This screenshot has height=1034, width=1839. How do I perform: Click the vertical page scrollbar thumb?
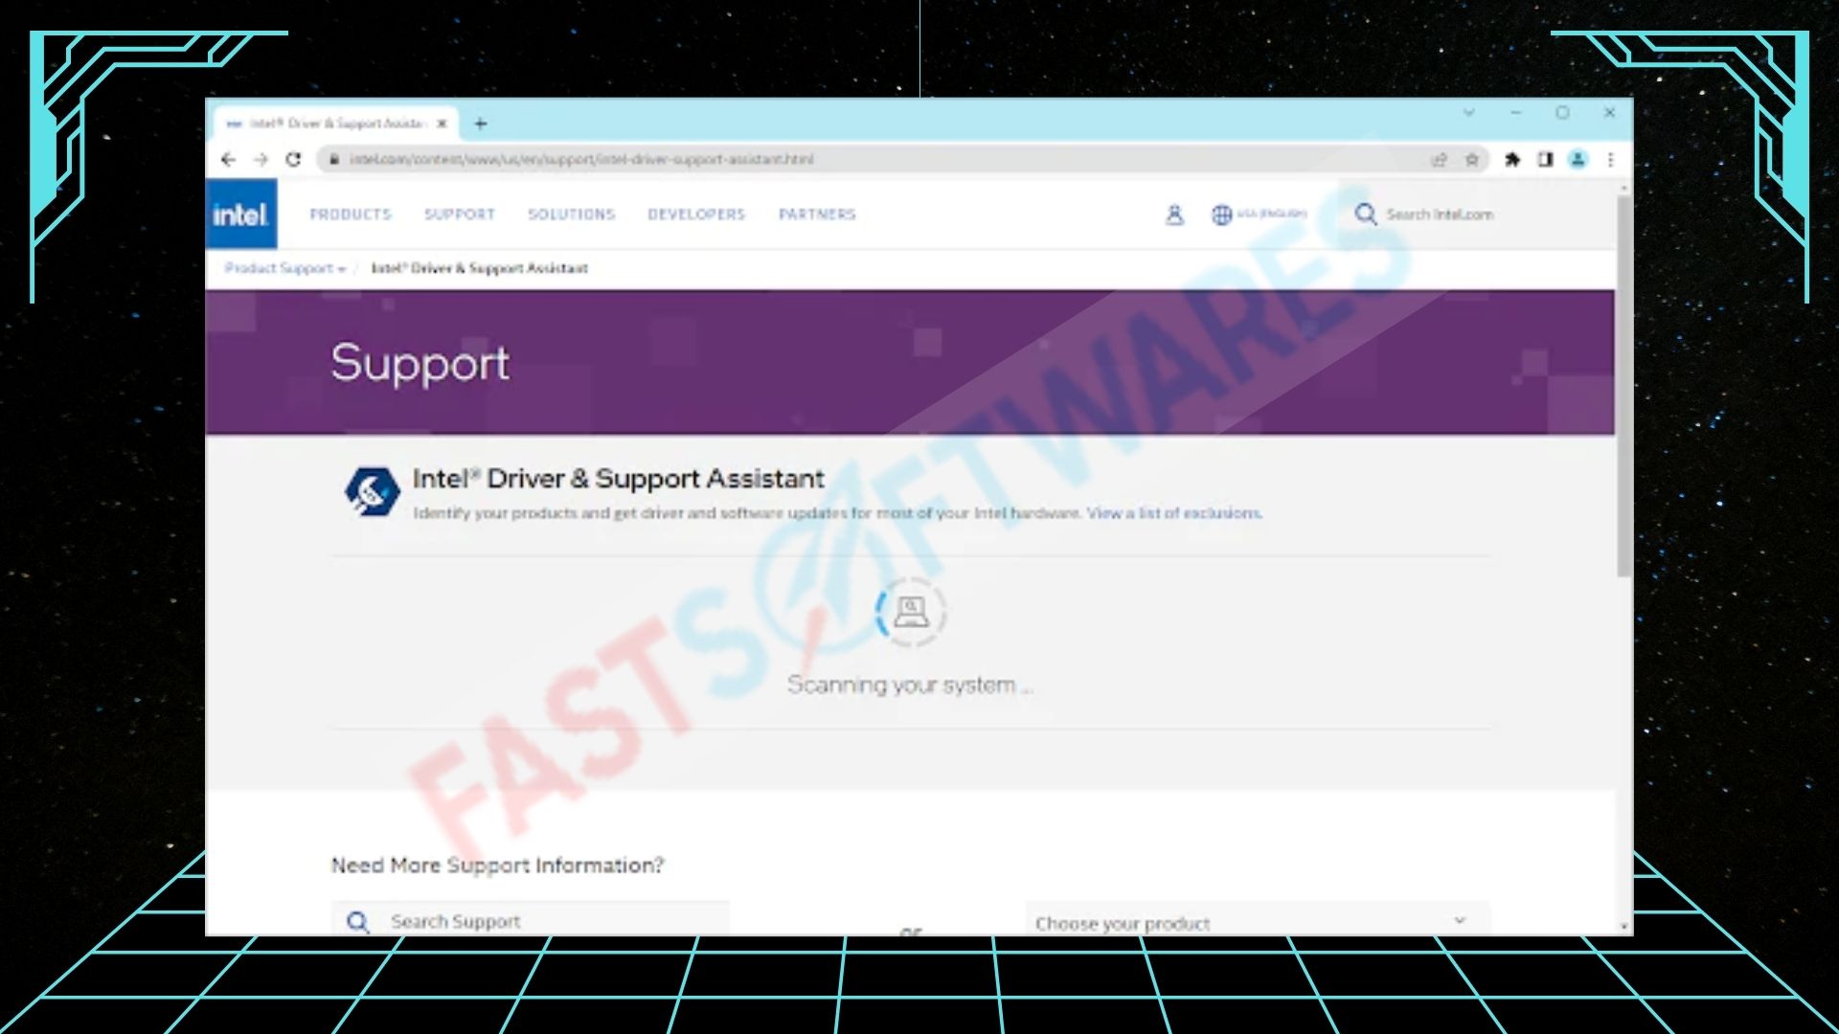[1623, 386]
